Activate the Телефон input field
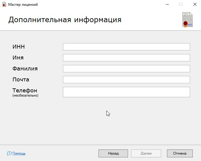 tap(126, 92)
